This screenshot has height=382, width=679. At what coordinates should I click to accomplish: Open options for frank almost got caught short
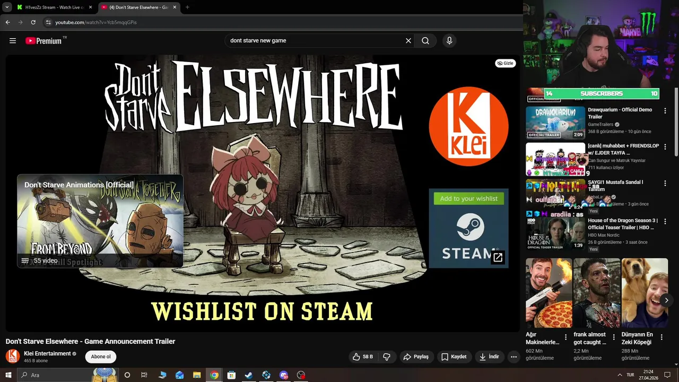(x=614, y=337)
